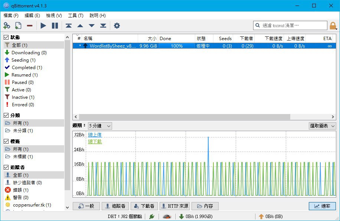Move torrent down in queue
The width and height of the screenshot is (340, 221).
pyautogui.click(x=92, y=26)
